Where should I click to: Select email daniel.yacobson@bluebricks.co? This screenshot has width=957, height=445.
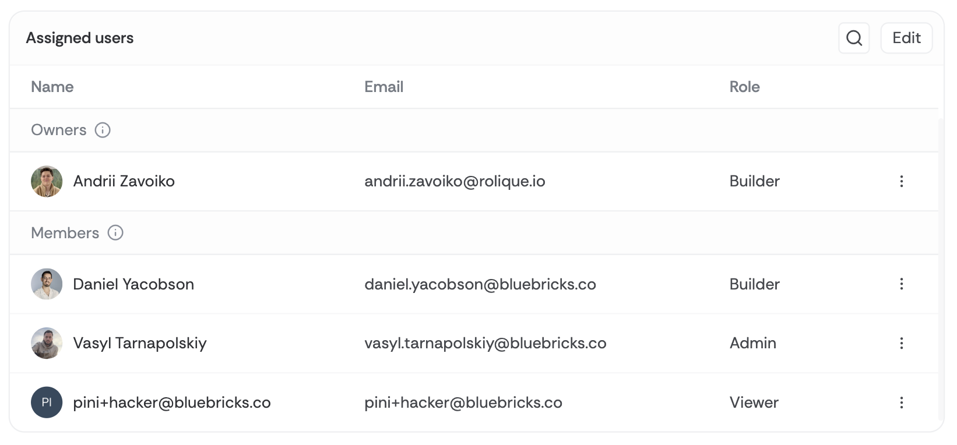(x=480, y=284)
